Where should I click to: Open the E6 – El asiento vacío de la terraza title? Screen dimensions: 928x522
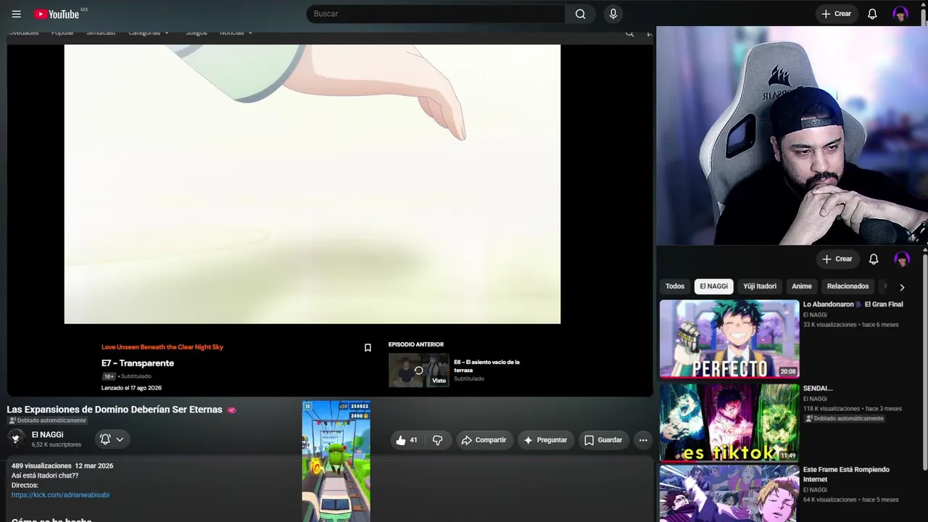tap(486, 366)
